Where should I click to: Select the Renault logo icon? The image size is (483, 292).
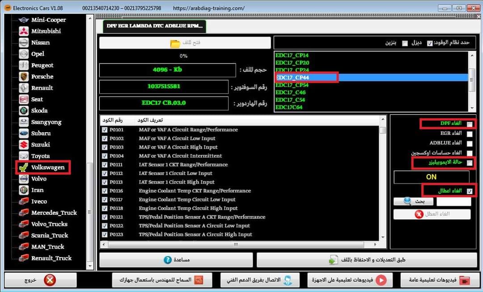pos(24,88)
